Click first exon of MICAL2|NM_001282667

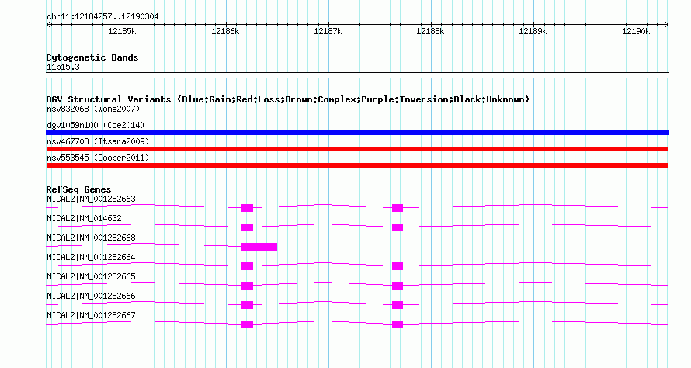click(x=247, y=325)
